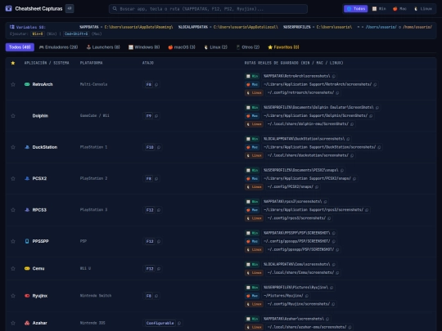Copy the PPSSPP Windows SCREENSHOT path
The image size is (442, 331).
334,233
